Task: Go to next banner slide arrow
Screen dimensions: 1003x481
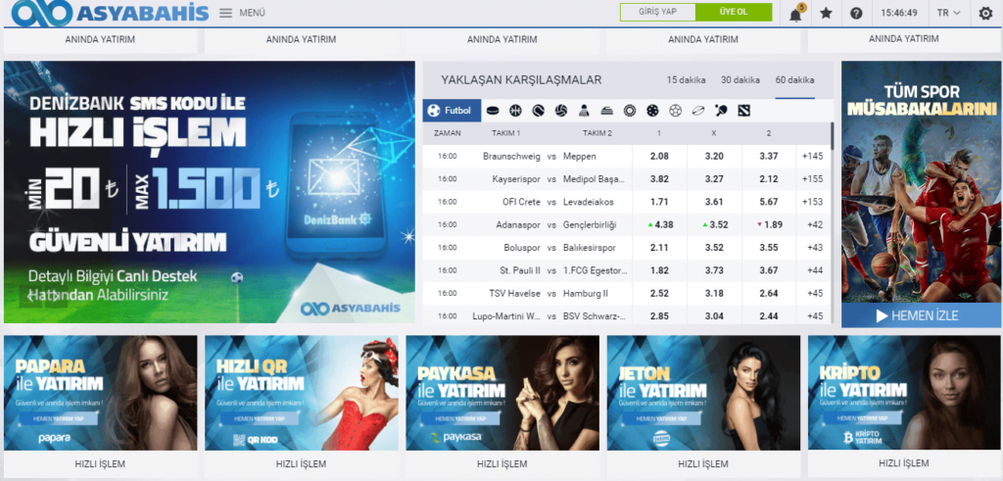Action: pos(56,296)
